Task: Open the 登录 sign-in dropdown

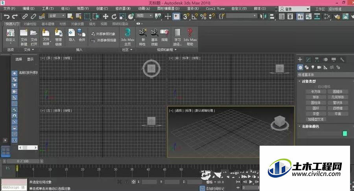Action: point(294,9)
